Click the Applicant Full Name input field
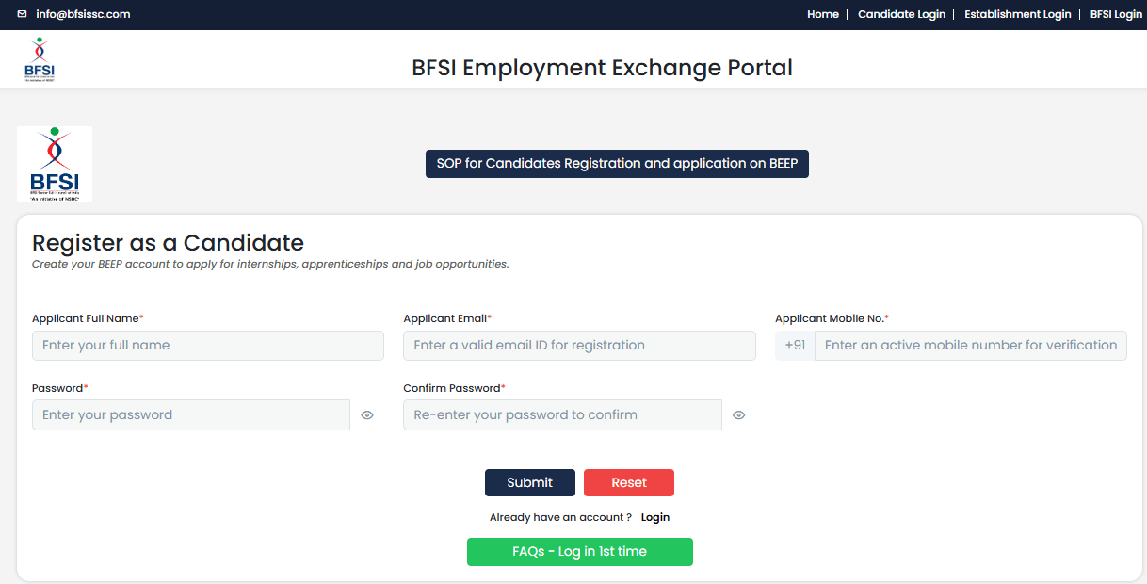1147x584 pixels. pyautogui.click(x=207, y=346)
